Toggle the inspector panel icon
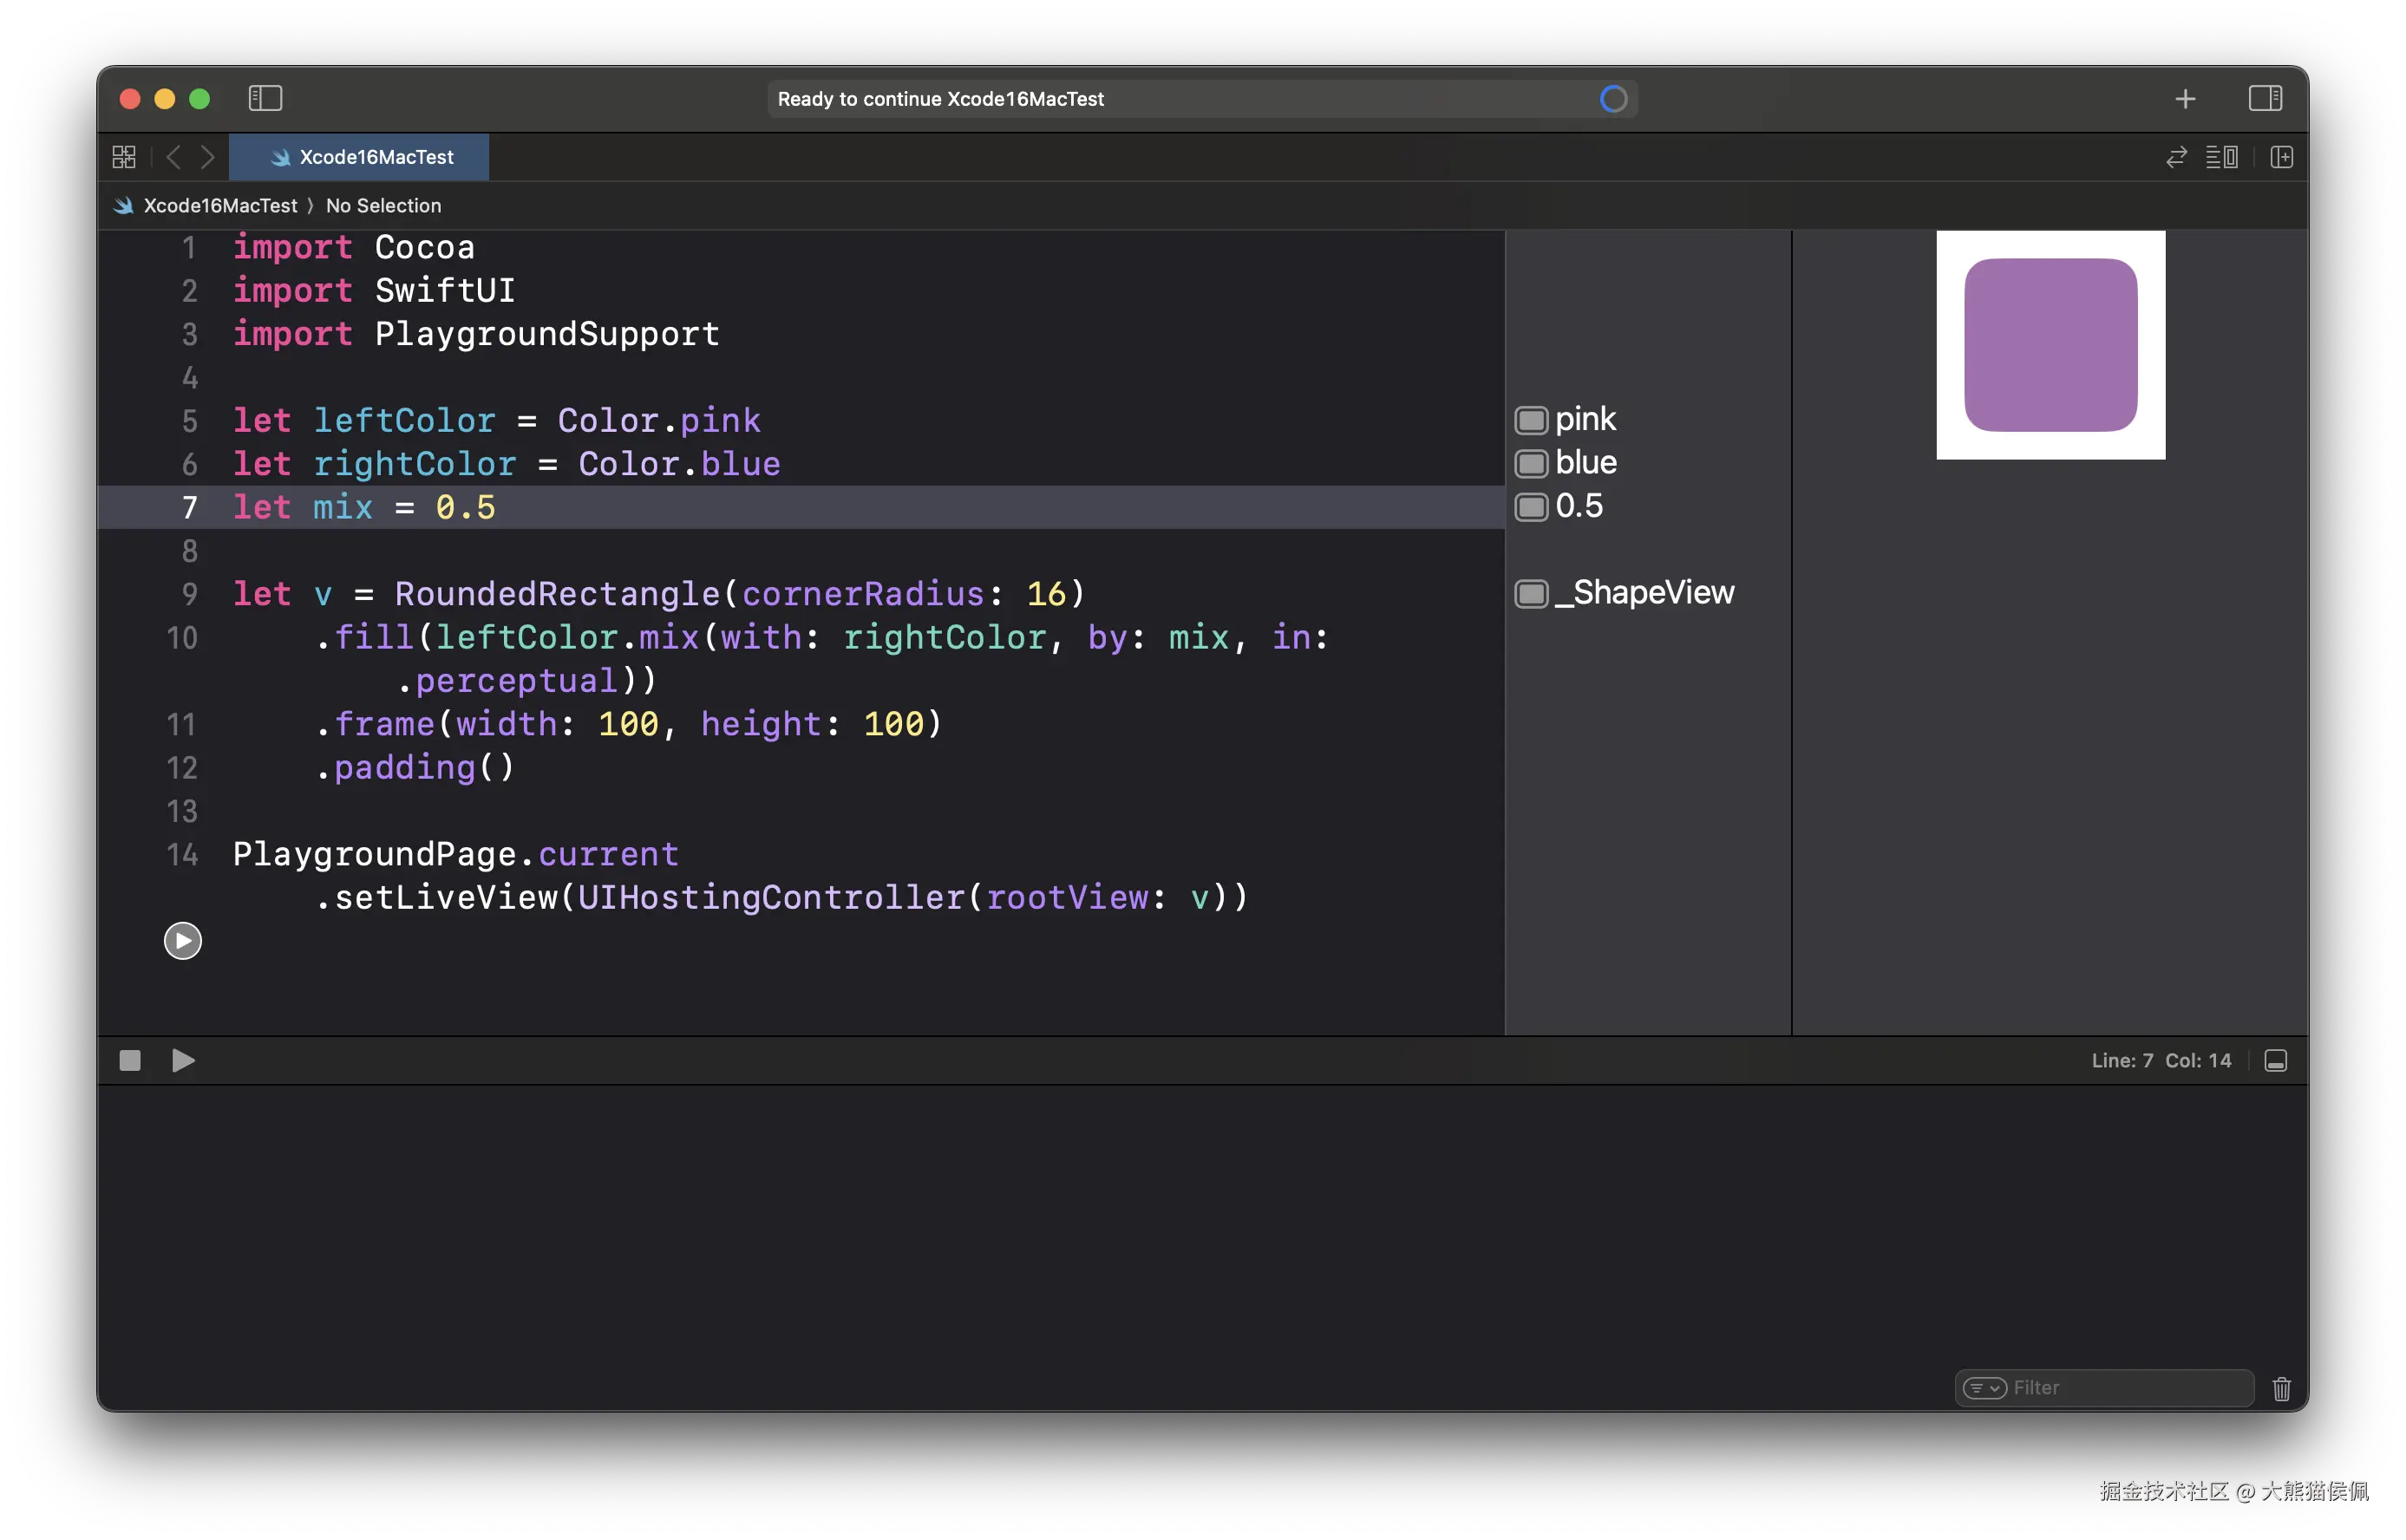The image size is (2406, 1540). point(2265,98)
